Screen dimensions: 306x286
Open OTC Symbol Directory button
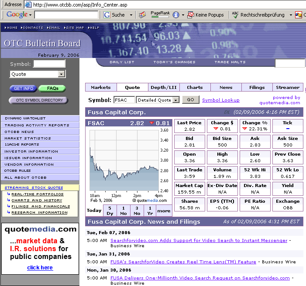pos(39,100)
